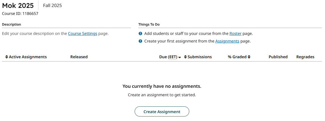The width and height of the screenshot is (325, 121).
Task: Click the Description section heading
Action: (11, 24)
